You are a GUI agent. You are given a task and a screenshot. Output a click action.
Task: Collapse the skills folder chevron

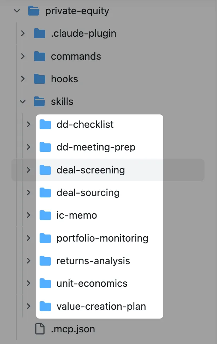(x=23, y=102)
